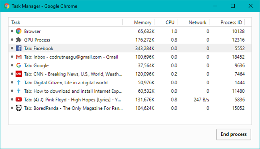
Task: Click memory value 176,272K
Action: pyautogui.click(x=145, y=40)
